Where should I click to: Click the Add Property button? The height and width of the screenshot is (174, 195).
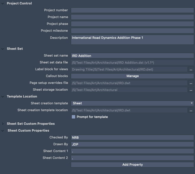[x=132, y=165]
